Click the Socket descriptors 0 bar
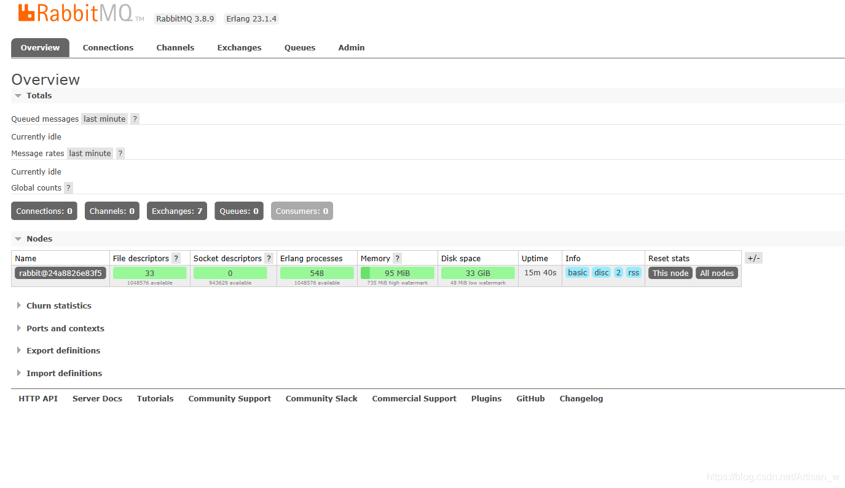The width and height of the screenshot is (845, 488). point(230,274)
